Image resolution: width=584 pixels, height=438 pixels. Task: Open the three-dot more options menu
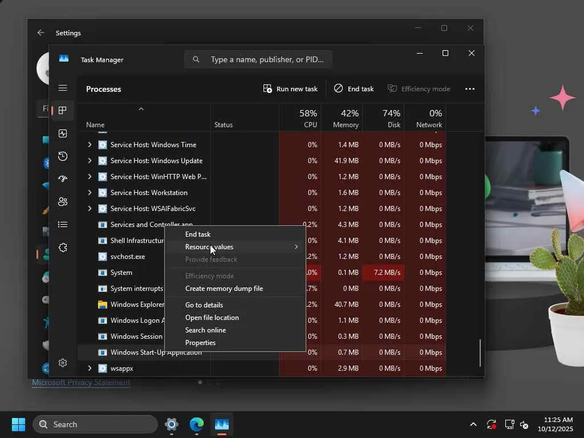(470, 88)
